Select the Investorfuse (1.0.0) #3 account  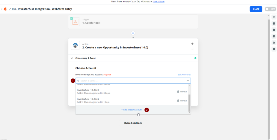[132, 92]
